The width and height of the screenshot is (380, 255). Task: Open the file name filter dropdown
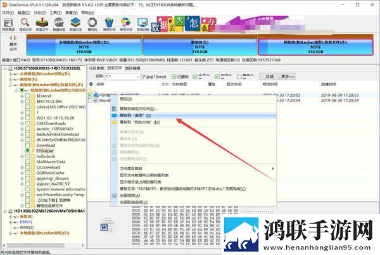pos(139,77)
